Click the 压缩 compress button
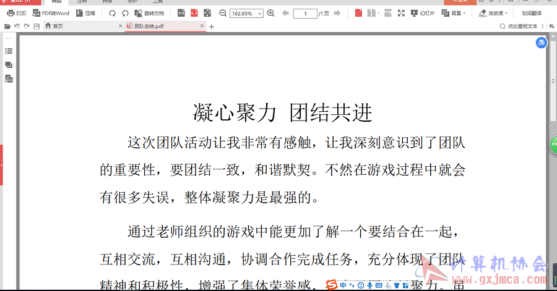This screenshot has width=557, height=291. [85, 13]
